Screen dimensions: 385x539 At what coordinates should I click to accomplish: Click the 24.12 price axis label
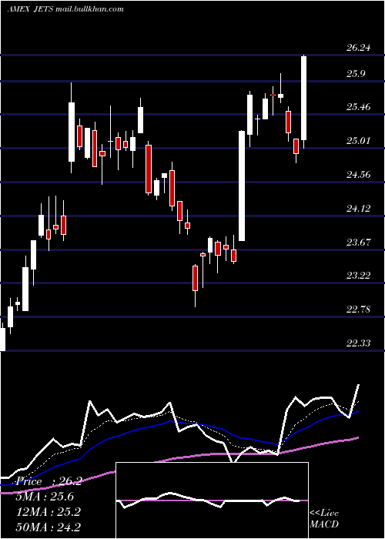tap(358, 209)
